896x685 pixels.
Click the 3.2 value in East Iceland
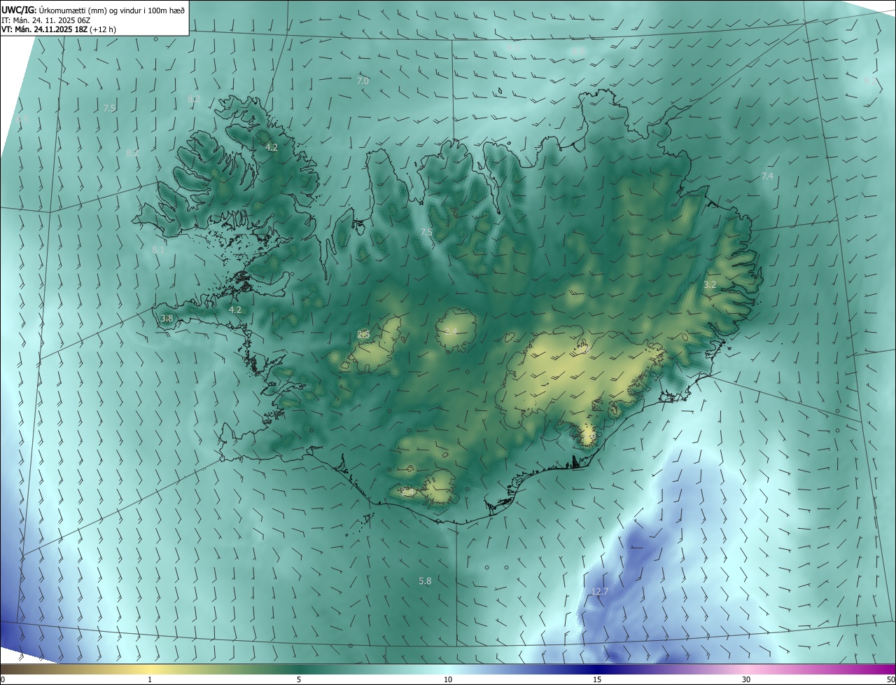(x=710, y=284)
